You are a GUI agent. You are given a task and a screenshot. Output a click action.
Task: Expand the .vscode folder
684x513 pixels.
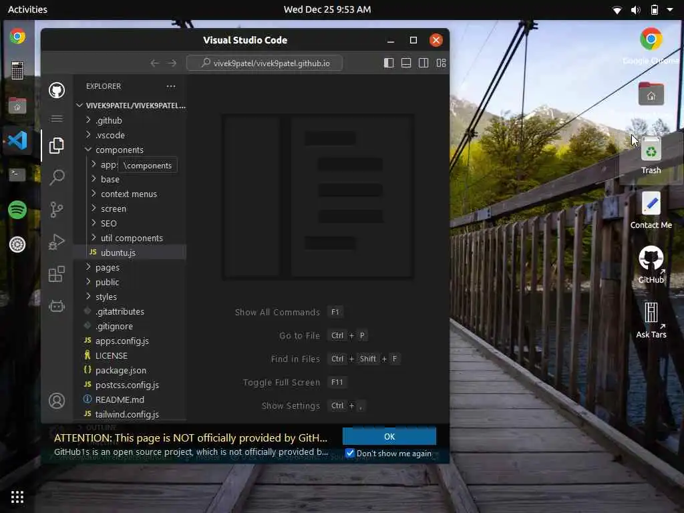point(131,135)
